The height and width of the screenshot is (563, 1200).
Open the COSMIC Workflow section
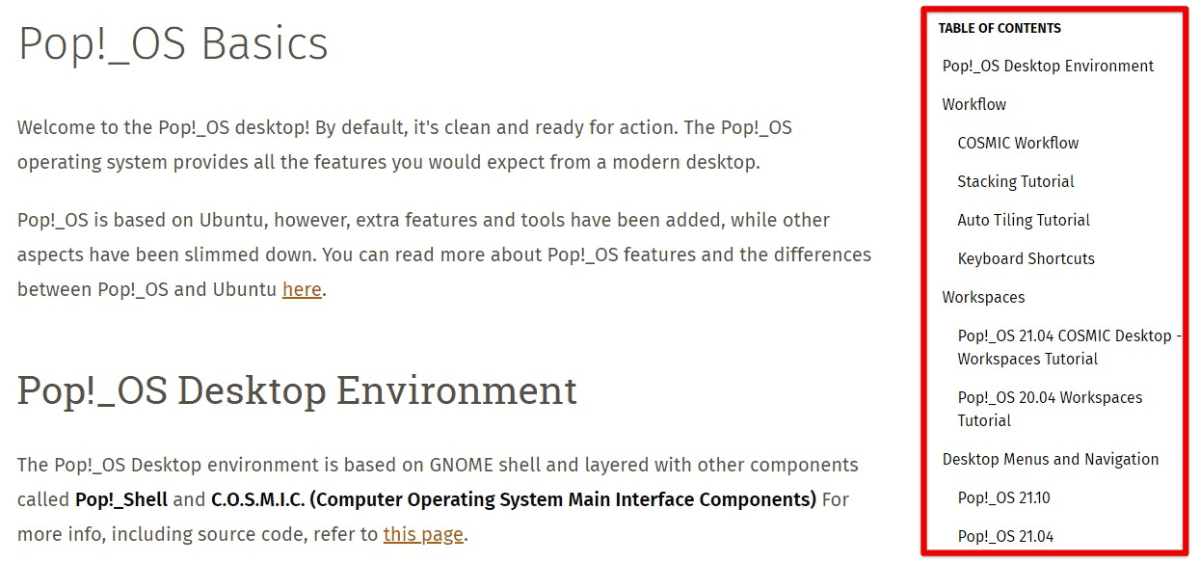click(1018, 143)
